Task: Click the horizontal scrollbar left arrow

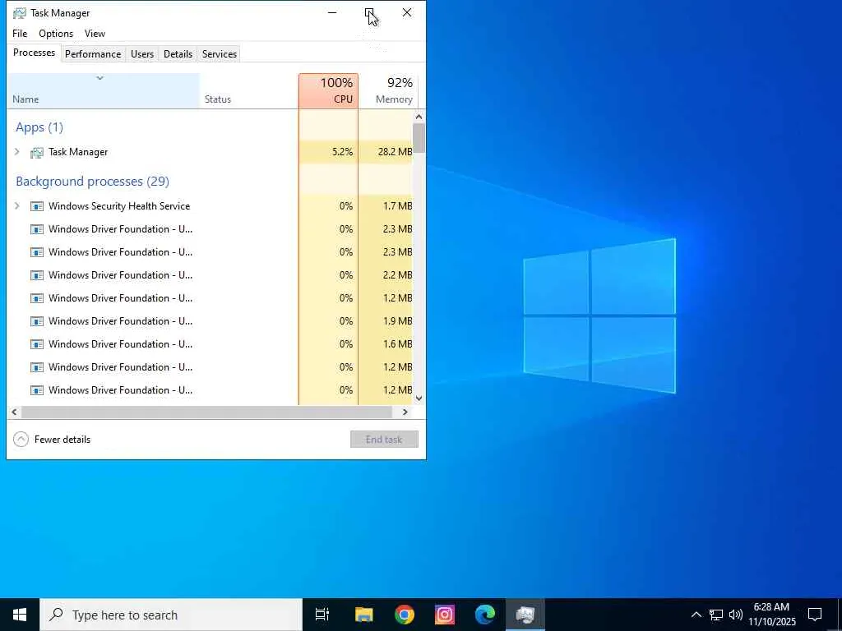Action: tap(14, 412)
